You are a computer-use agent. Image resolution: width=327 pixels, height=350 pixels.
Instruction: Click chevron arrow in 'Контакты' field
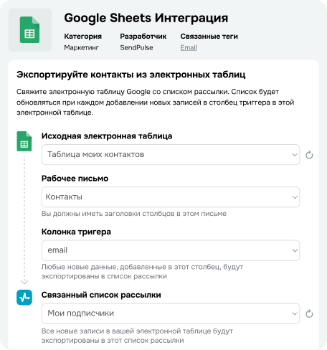coord(295,197)
